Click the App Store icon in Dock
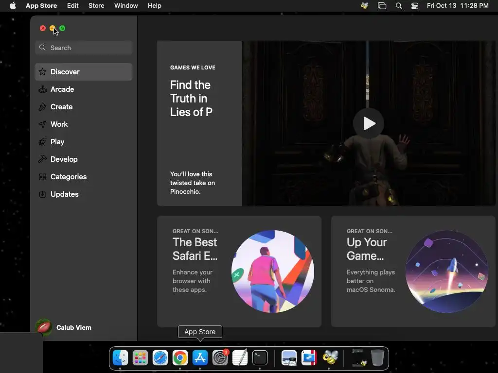The width and height of the screenshot is (498, 373). click(x=200, y=358)
